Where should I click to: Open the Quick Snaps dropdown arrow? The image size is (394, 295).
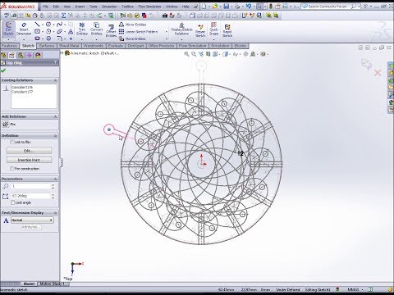213,39
